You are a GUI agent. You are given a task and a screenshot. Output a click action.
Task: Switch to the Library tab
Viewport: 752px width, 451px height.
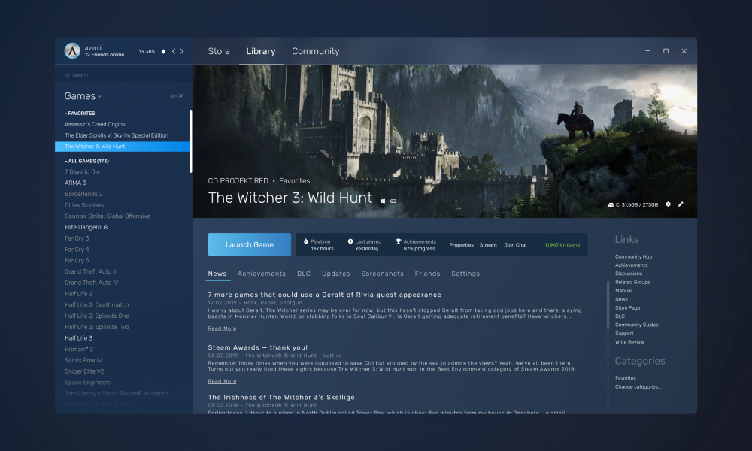pos(261,51)
